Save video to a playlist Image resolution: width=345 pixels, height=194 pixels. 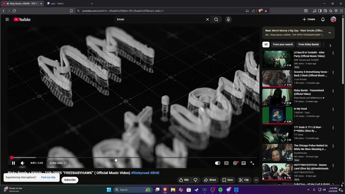(x=227, y=180)
